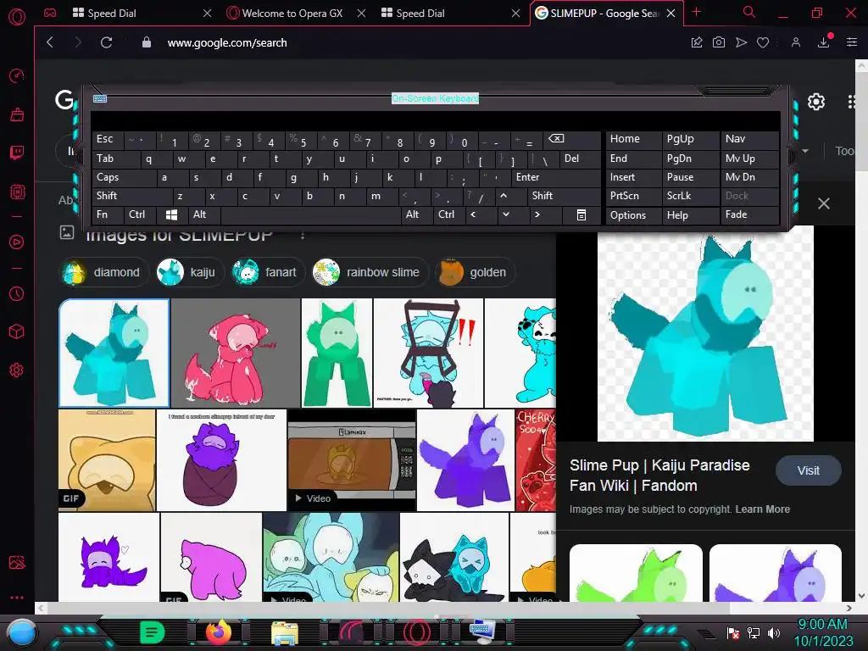Toggle Caps key on on-screen keyboard

click(x=124, y=177)
